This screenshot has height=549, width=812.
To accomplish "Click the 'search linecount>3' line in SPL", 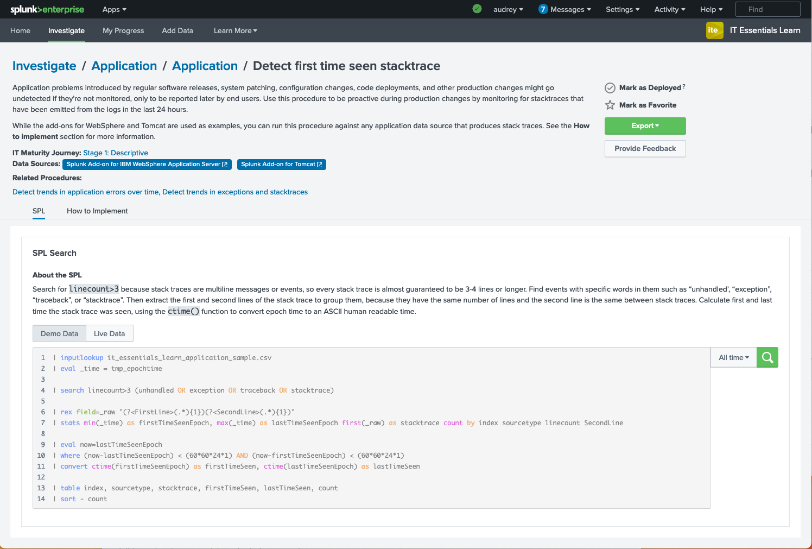I will [x=194, y=390].
